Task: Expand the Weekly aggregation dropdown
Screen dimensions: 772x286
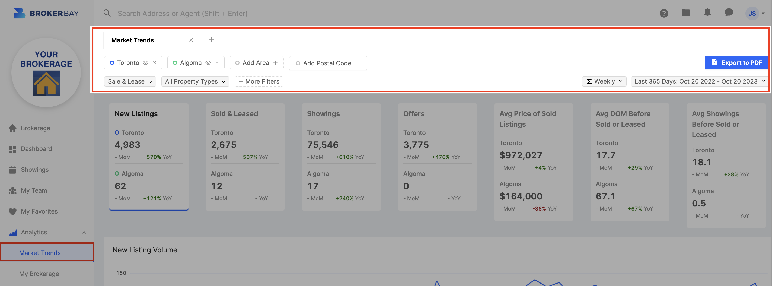Action: coord(604,82)
